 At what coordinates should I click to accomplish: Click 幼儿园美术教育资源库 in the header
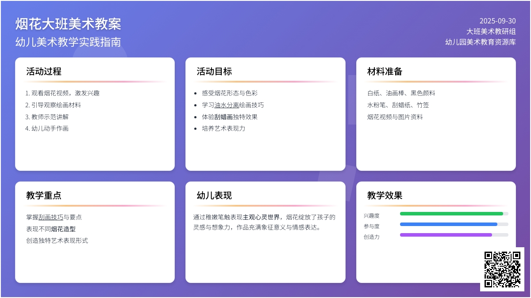(x=480, y=42)
